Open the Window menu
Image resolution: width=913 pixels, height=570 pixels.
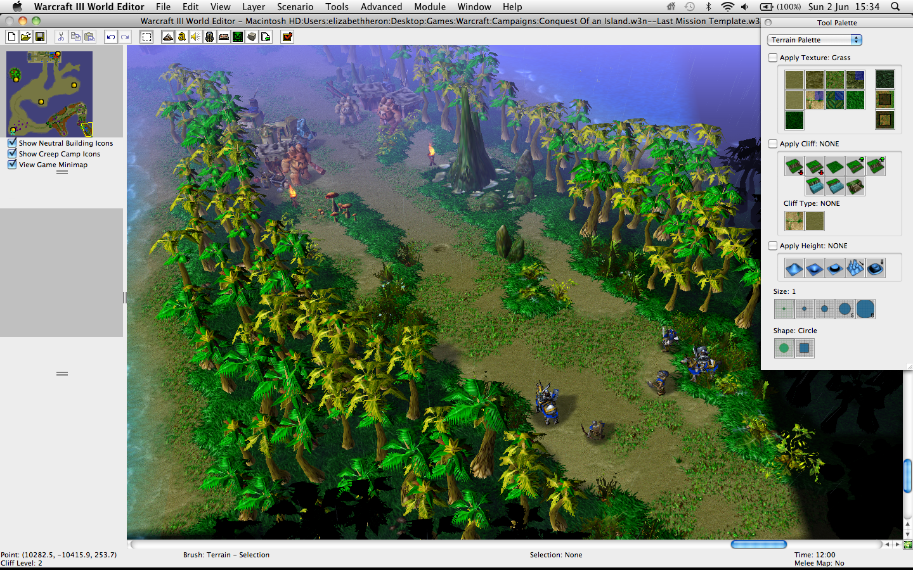pos(474,7)
